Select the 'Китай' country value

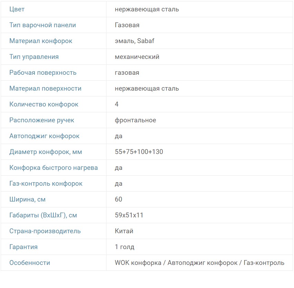(x=124, y=231)
